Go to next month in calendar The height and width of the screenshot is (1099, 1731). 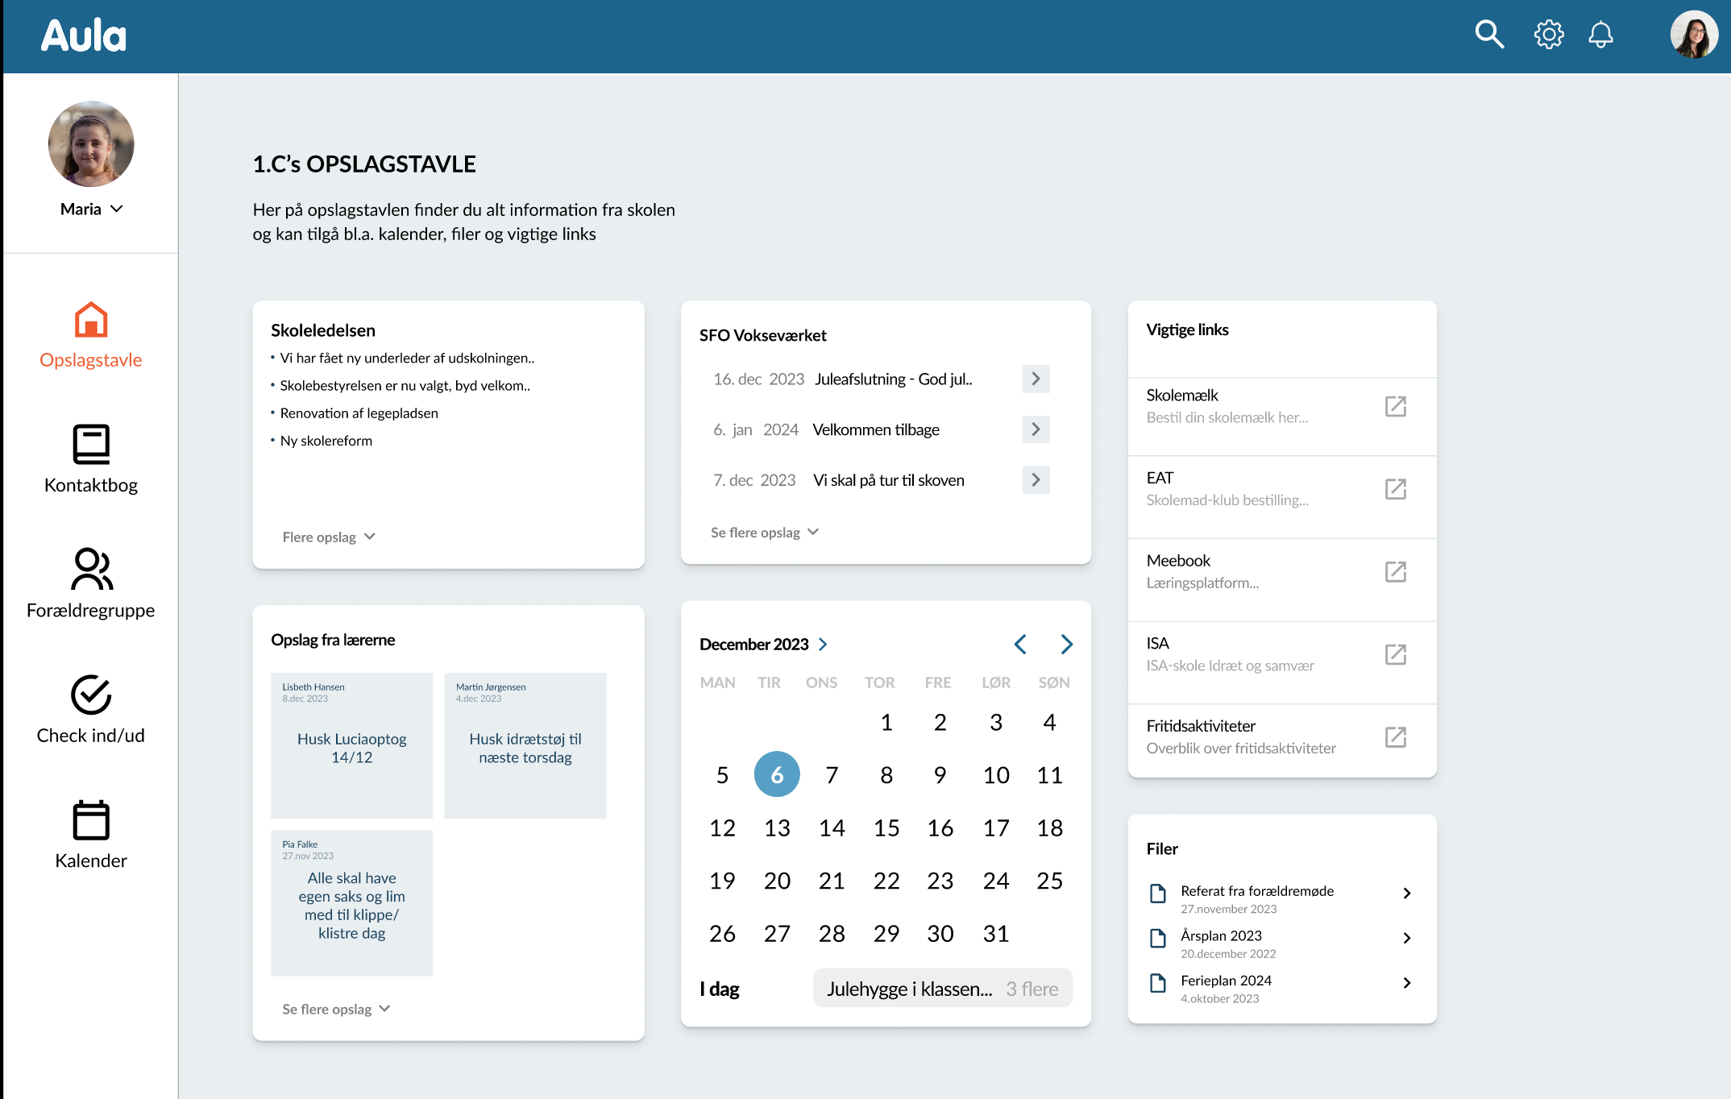[1066, 645]
